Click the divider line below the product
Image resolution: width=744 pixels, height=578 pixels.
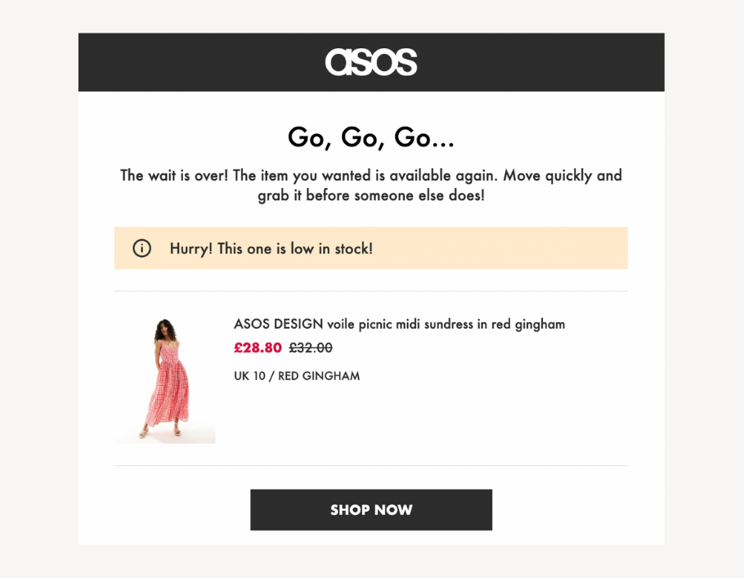[x=371, y=465]
